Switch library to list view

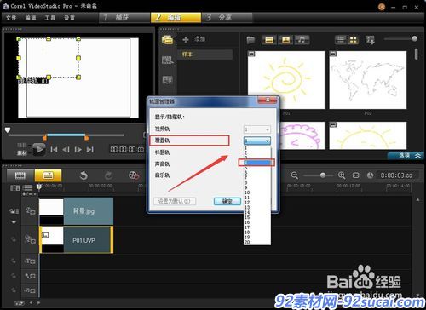point(341,40)
